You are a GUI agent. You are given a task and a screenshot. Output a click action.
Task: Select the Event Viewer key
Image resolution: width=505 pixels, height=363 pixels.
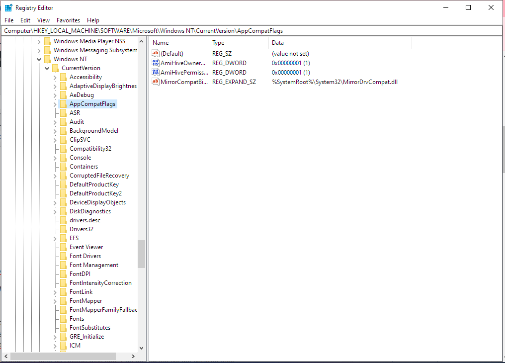86,247
